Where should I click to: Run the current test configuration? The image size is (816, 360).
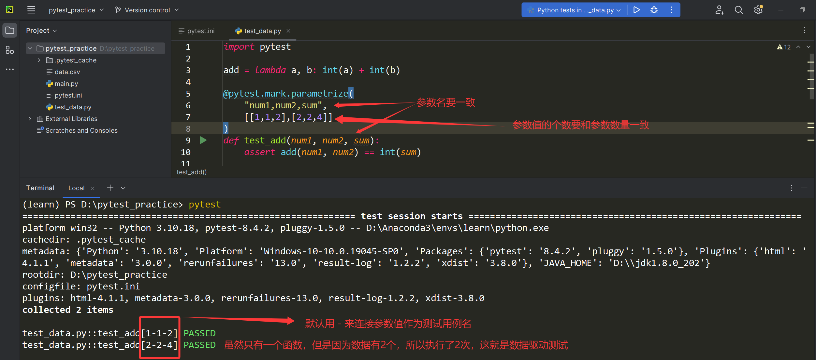pos(636,10)
